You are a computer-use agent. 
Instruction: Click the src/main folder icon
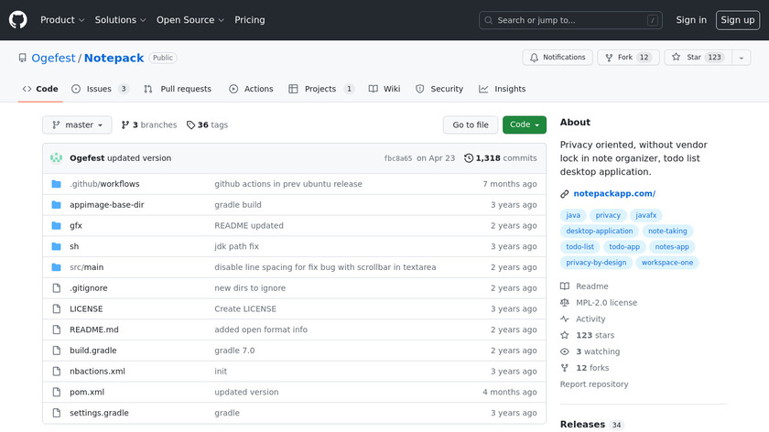click(57, 267)
